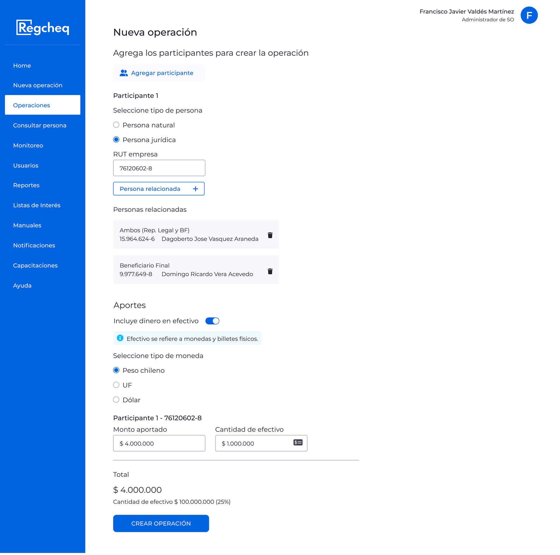Navigate to Reportes in sidebar

(26, 185)
